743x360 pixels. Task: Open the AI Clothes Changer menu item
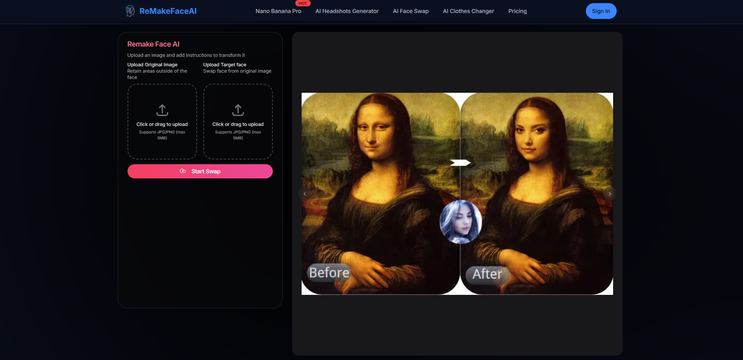click(468, 11)
